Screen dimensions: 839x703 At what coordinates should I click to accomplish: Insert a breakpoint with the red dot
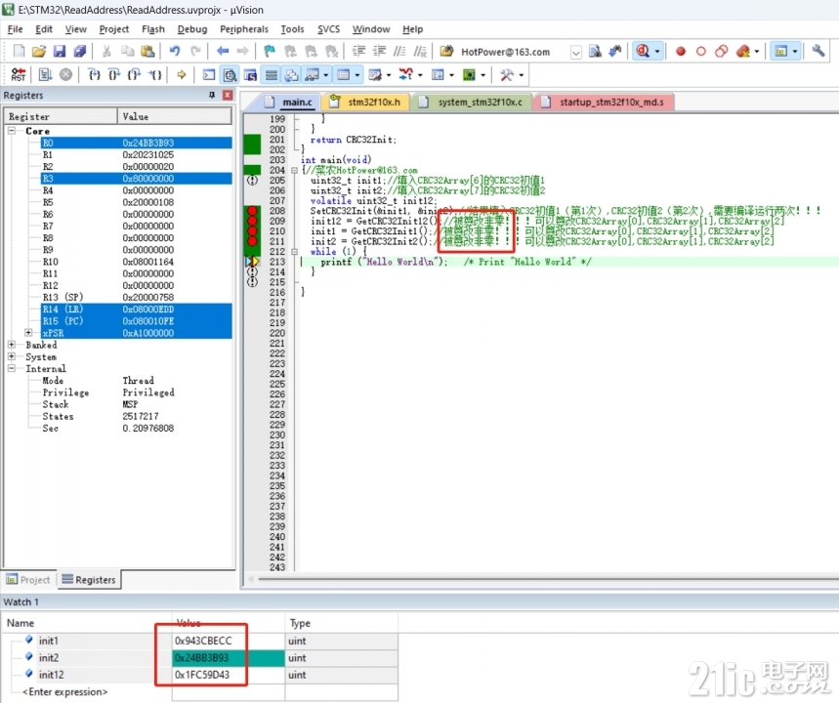(681, 52)
